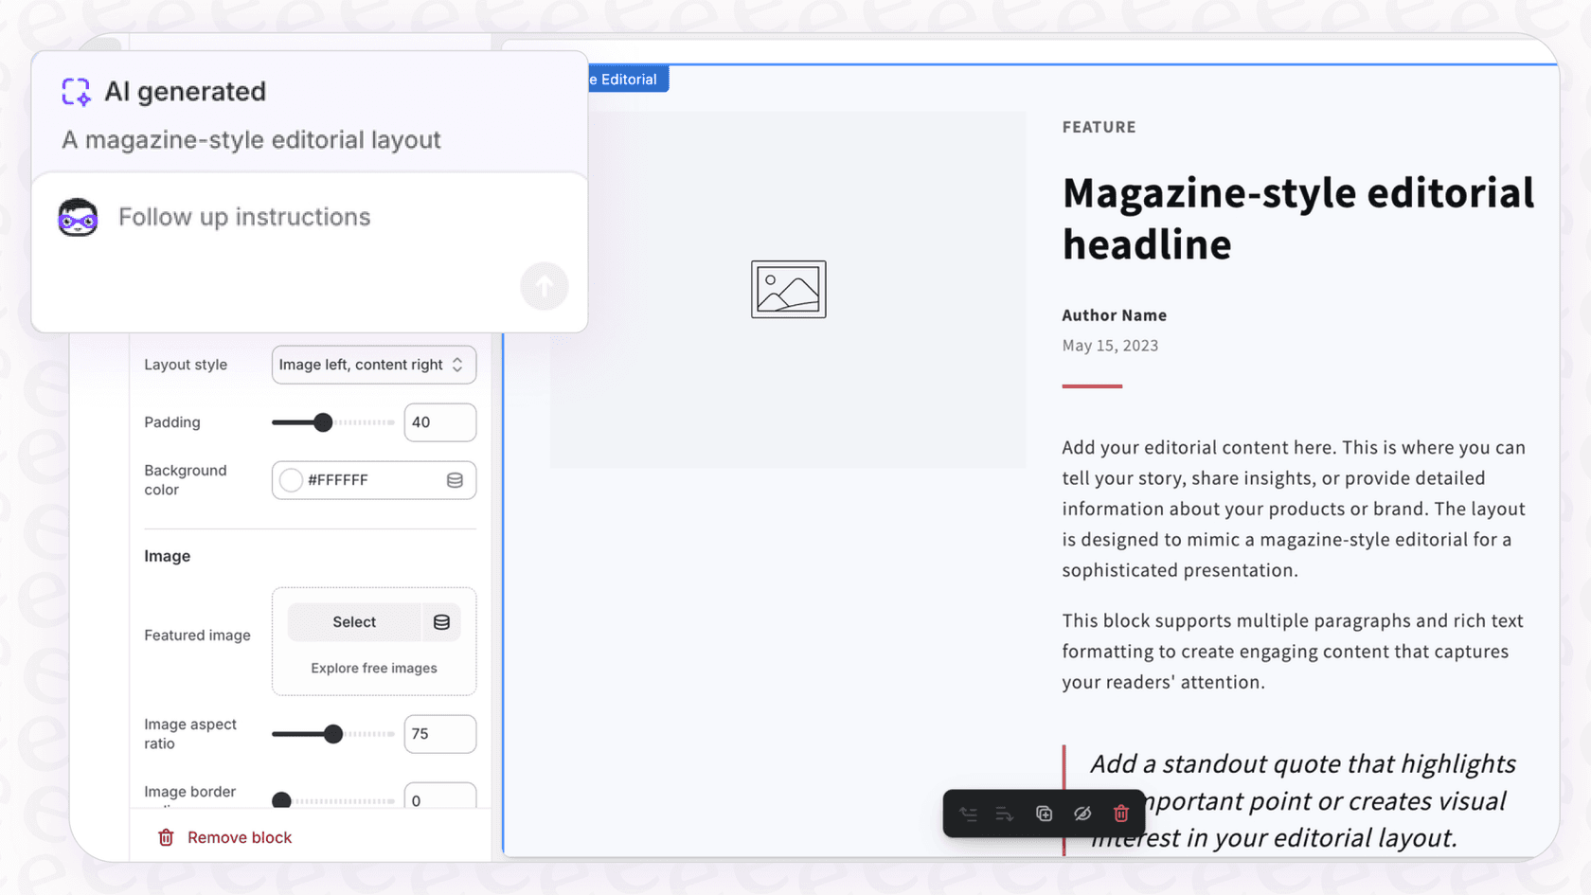Move the quote block down
The height and width of the screenshot is (895, 1591).
1006,814
